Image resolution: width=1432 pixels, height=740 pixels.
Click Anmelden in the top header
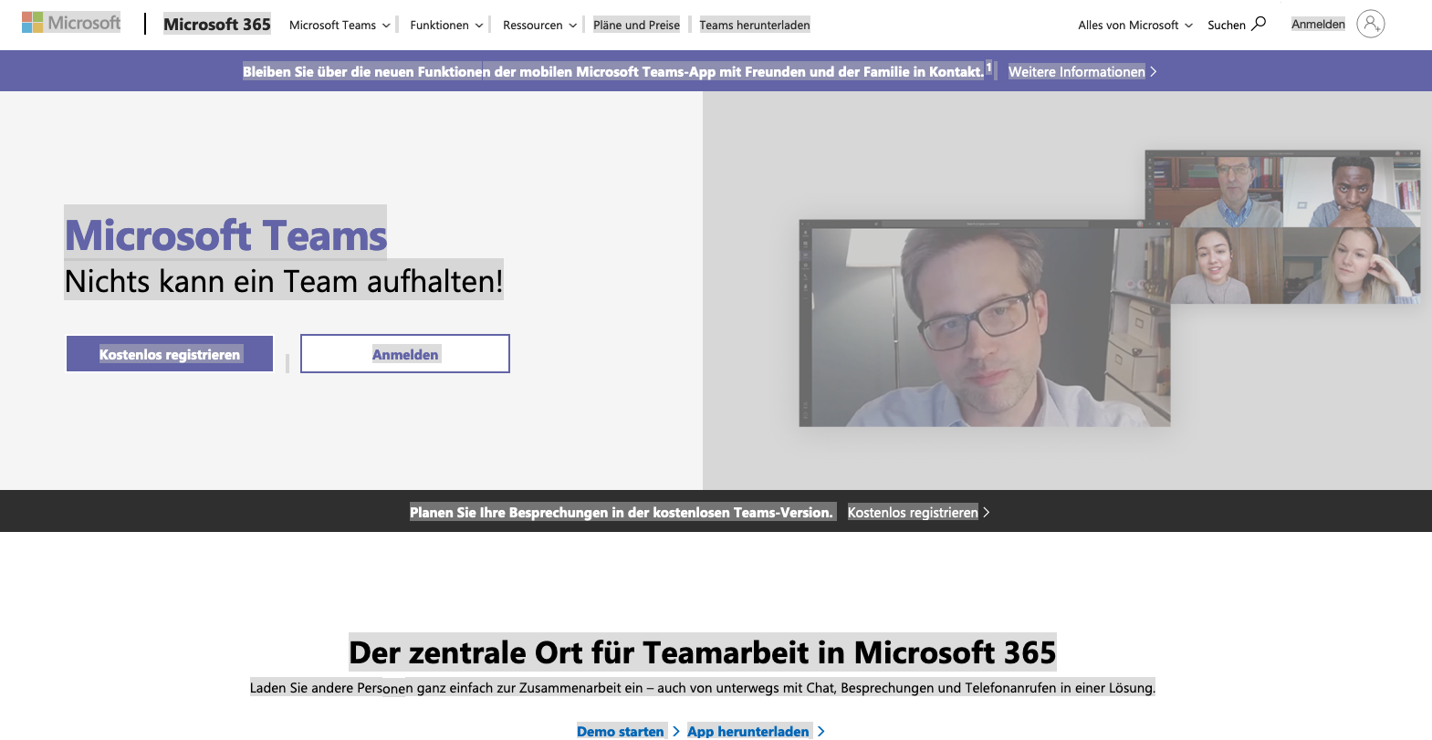coord(1318,25)
